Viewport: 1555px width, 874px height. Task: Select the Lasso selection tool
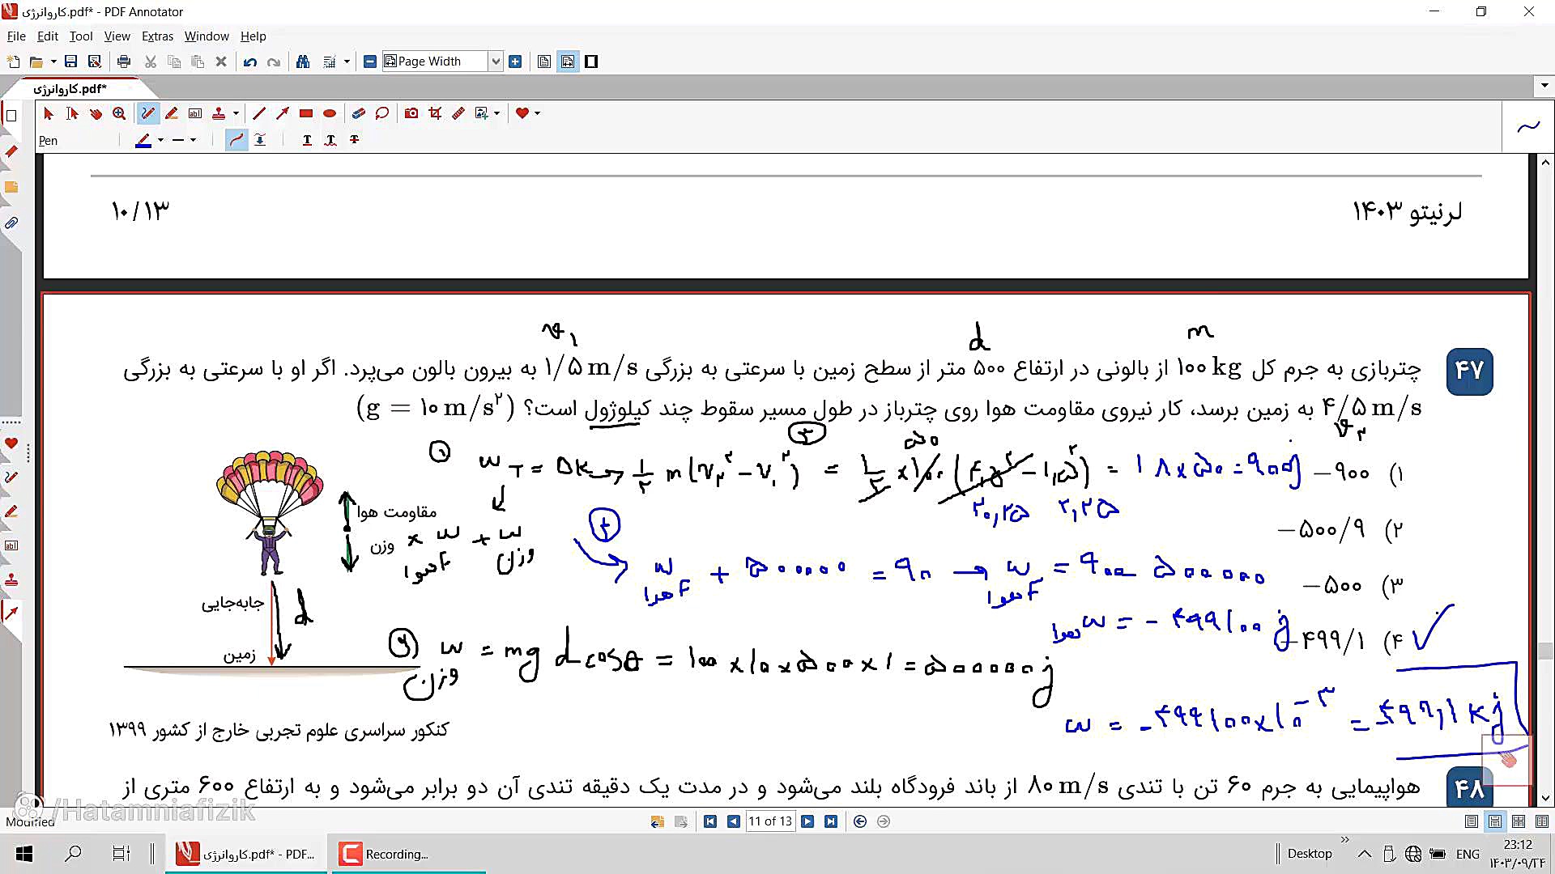coord(382,113)
